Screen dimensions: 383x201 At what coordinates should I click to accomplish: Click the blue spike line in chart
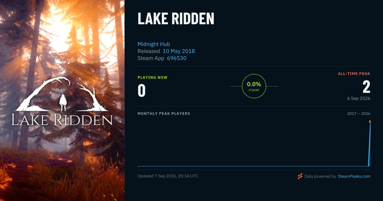click(x=370, y=144)
